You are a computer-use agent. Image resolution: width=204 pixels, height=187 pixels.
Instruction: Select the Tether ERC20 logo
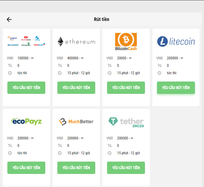pyautogui.click(x=126, y=122)
